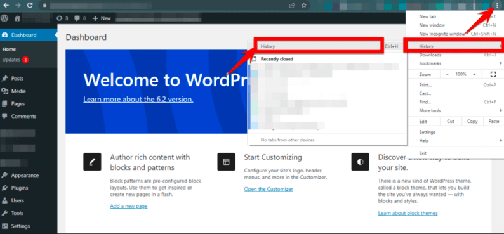Open Home under Dashboard sidebar
The width and height of the screenshot is (504, 234).
pos(9,49)
